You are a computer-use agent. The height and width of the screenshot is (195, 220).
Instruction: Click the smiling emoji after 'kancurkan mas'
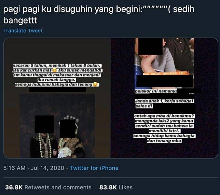[x=54, y=70]
